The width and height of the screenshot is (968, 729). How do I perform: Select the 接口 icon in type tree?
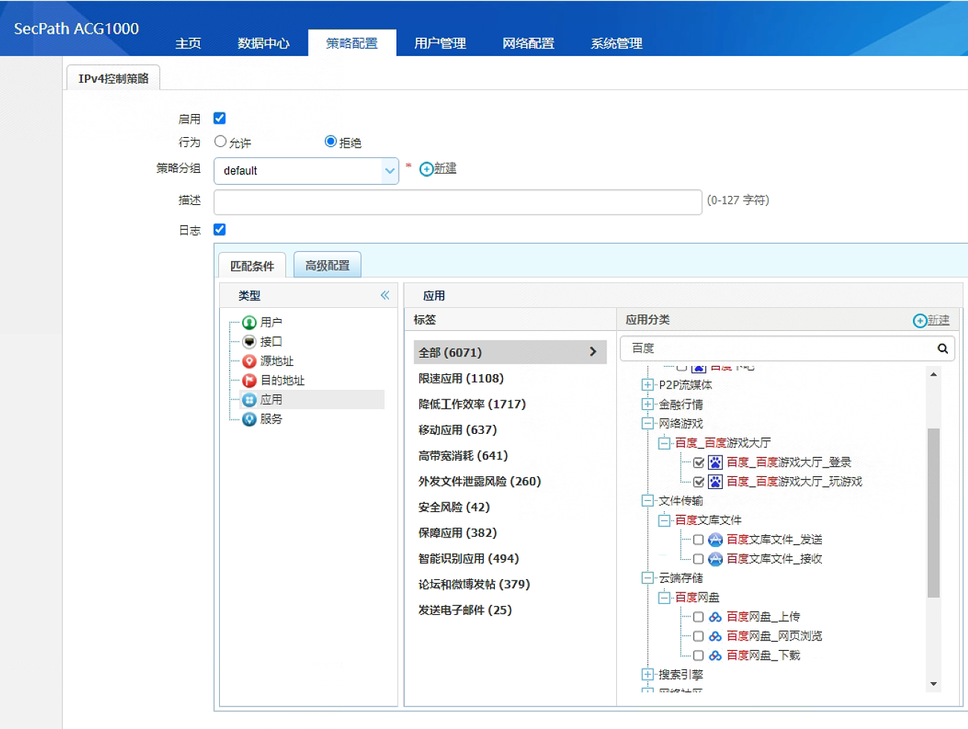point(250,342)
